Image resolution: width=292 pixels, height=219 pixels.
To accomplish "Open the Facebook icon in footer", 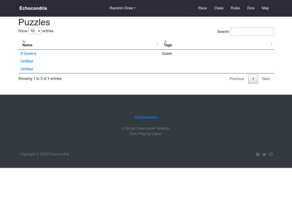I will (x=258, y=154).
